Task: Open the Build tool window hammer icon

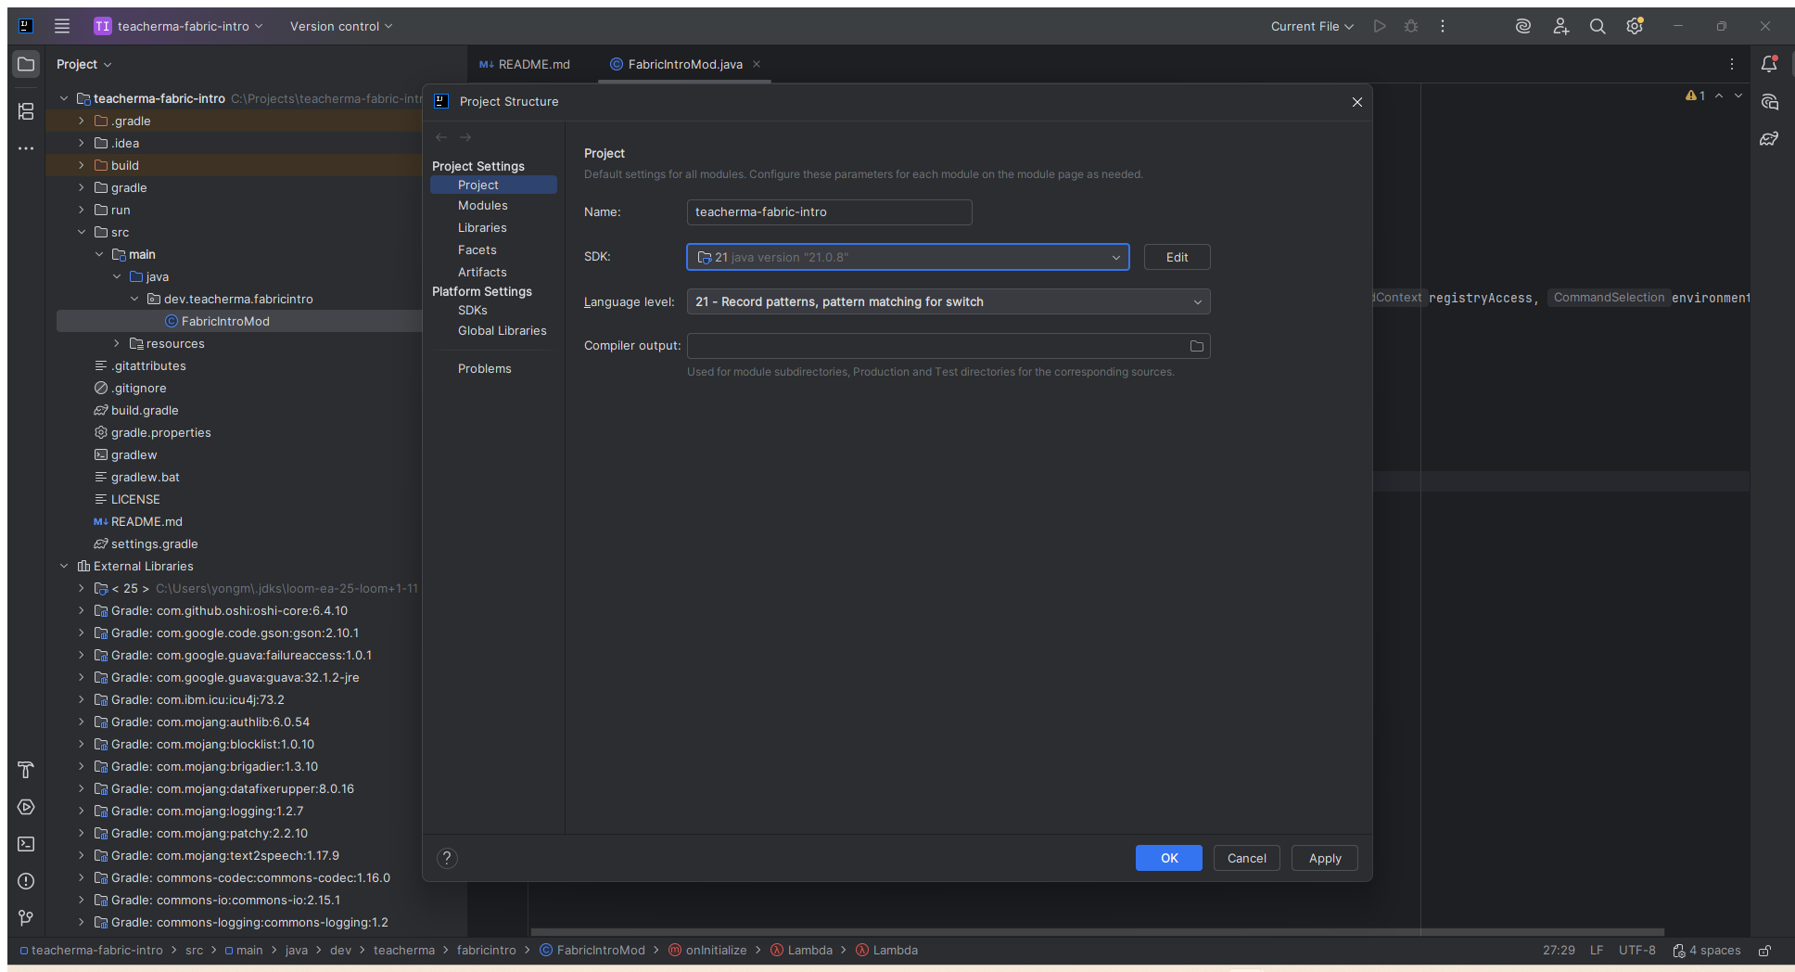Action: [x=26, y=770]
